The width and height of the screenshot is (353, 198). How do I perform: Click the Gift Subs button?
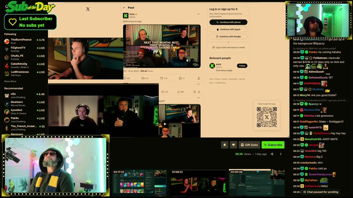coord(249,145)
